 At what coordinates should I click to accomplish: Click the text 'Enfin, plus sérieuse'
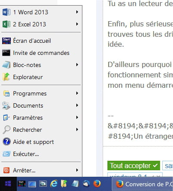pos(140,24)
